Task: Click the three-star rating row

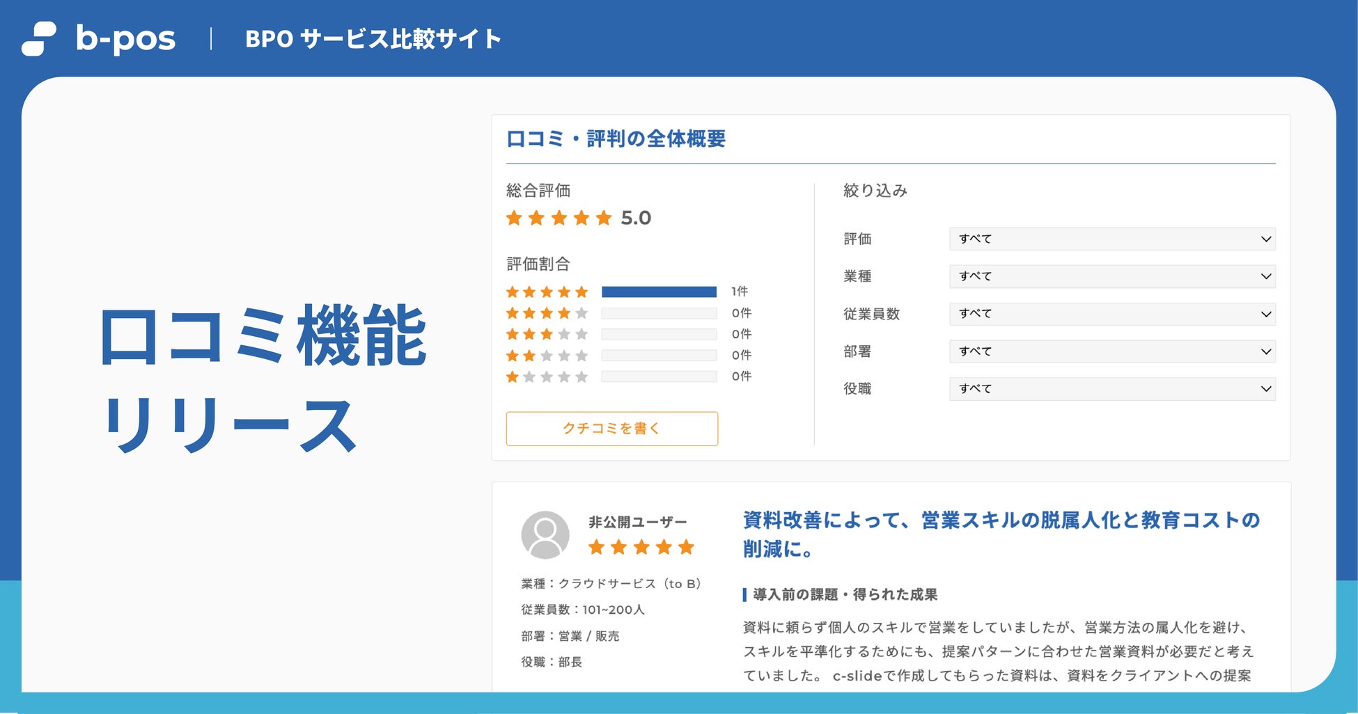Action: pos(547,334)
